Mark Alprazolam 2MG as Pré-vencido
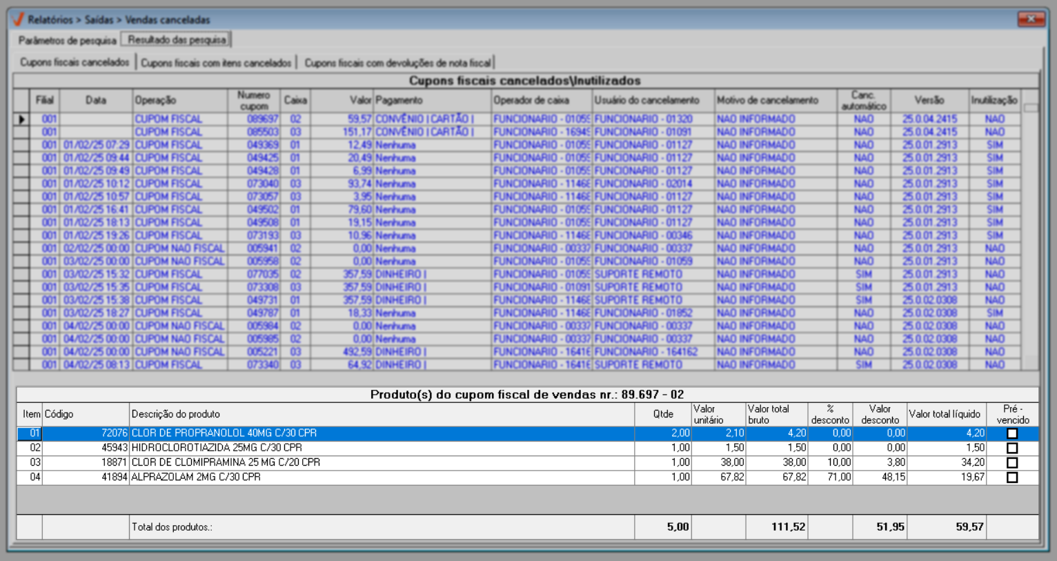 click(x=1012, y=477)
